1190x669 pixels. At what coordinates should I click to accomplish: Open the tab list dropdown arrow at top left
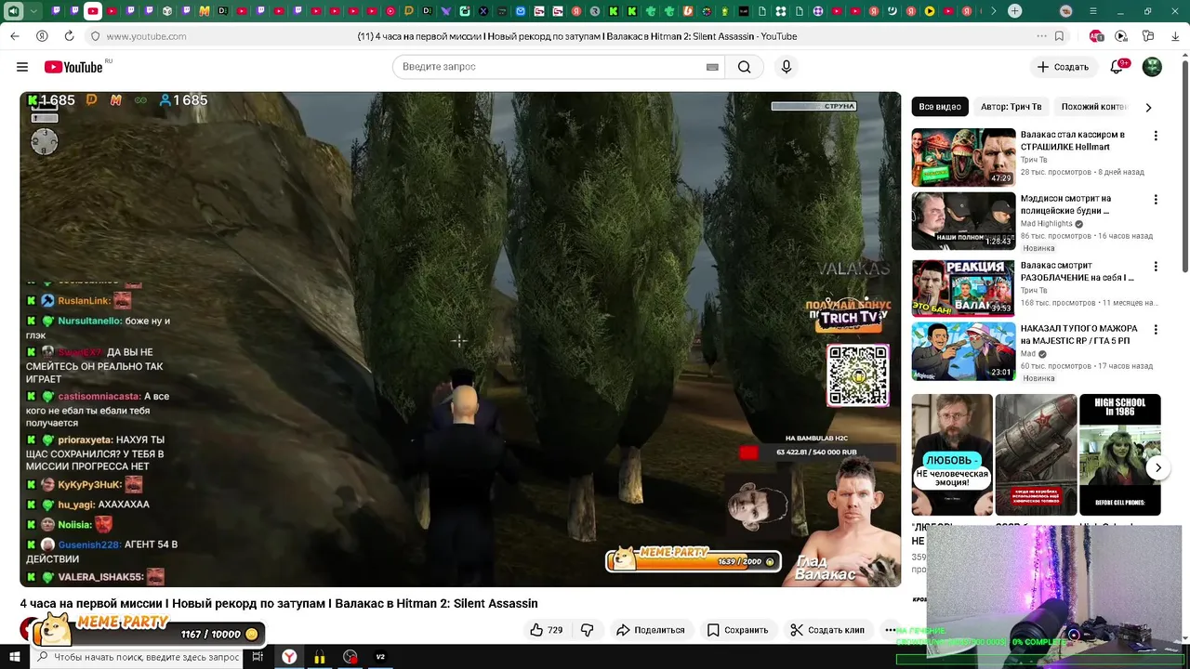[x=33, y=11]
